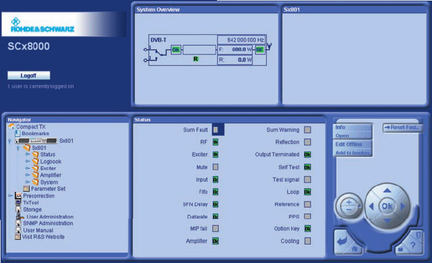Expand the Precorrection node handle
Screen dimensions: 432x263
point(10,196)
